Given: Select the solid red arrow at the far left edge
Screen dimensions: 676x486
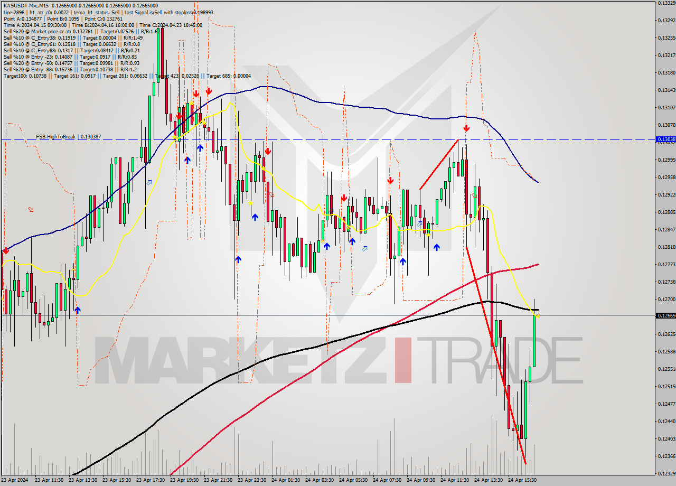Looking at the screenshot, I should [5, 250].
